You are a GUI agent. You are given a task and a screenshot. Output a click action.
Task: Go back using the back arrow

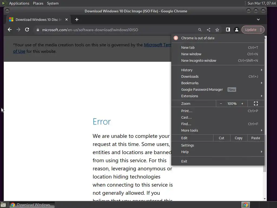coord(10,30)
